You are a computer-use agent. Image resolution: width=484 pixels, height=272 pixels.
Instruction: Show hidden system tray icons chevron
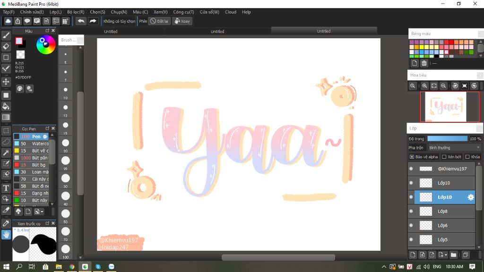384,266
